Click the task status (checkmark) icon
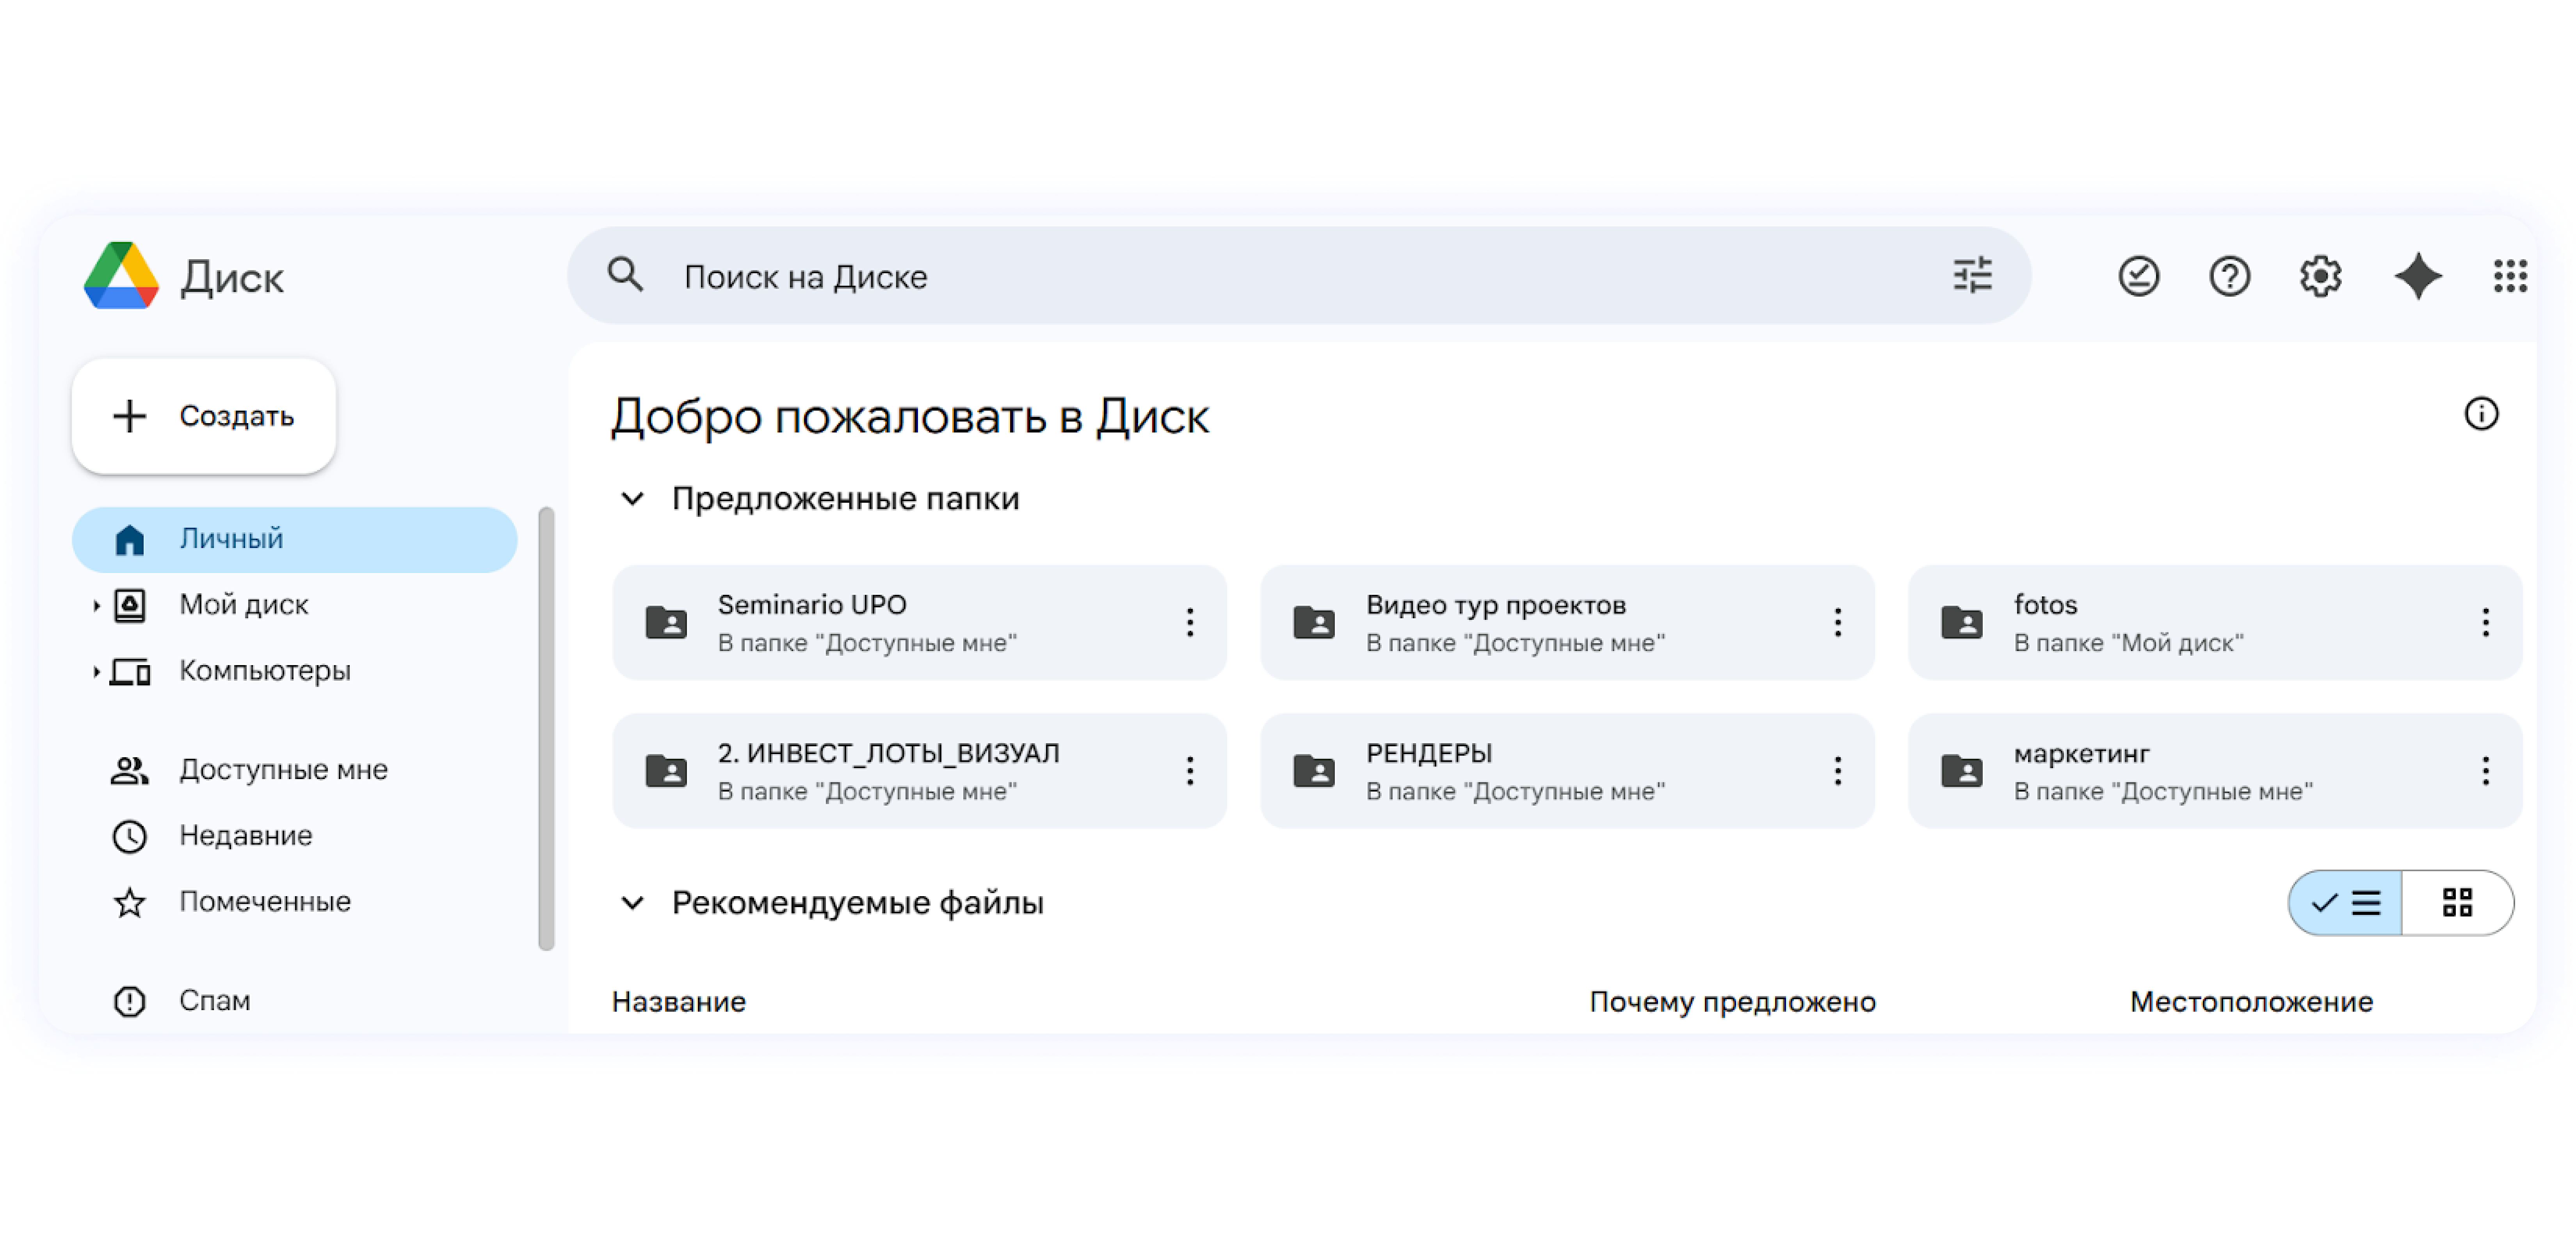This screenshot has width=2576, height=1249. 2139,276
